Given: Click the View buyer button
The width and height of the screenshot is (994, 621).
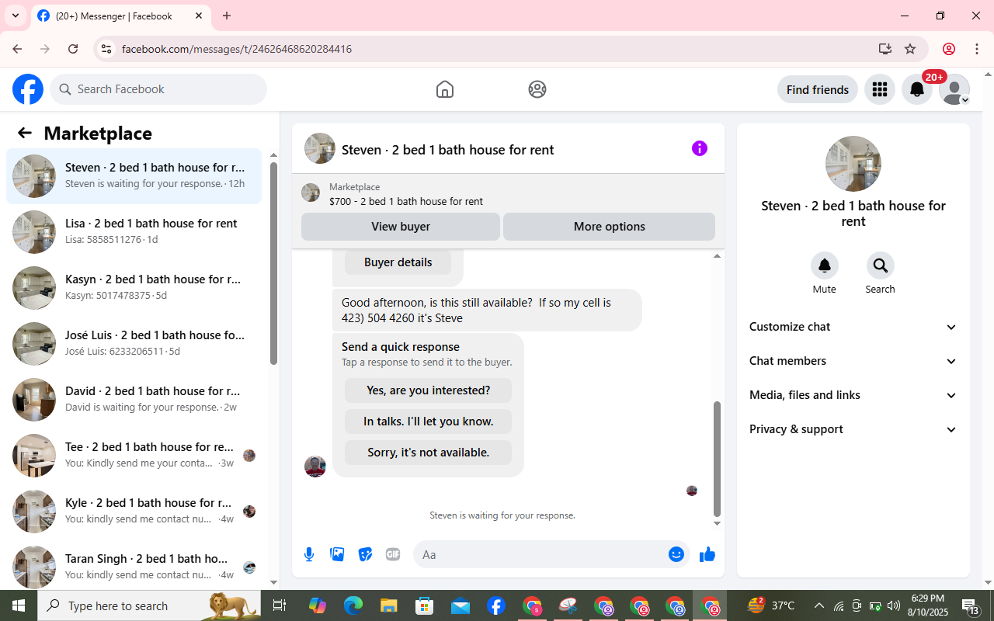Looking at the screenshot, I should (x=401, y=227).
